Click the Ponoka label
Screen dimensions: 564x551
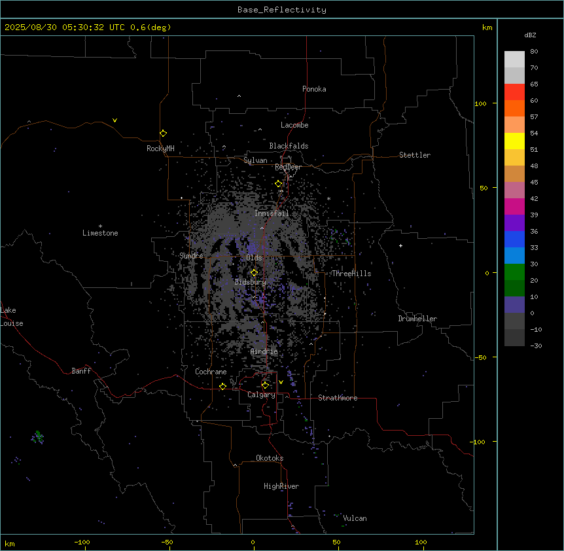(x=314, y=89)
